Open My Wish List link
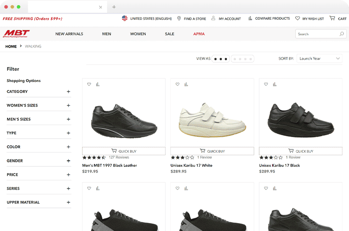This screenshot has width=349, height=231. 313,19
